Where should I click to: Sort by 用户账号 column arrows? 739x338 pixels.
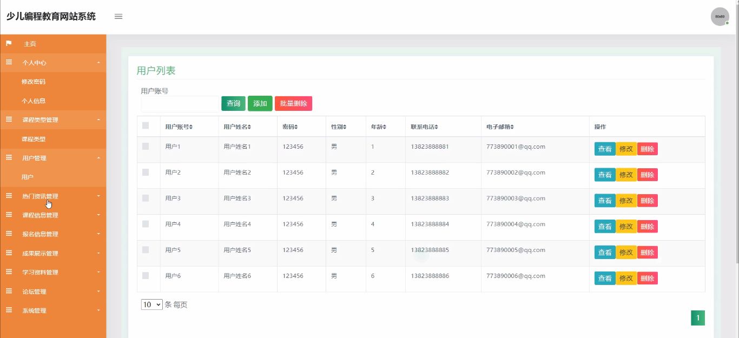point(191,127)
